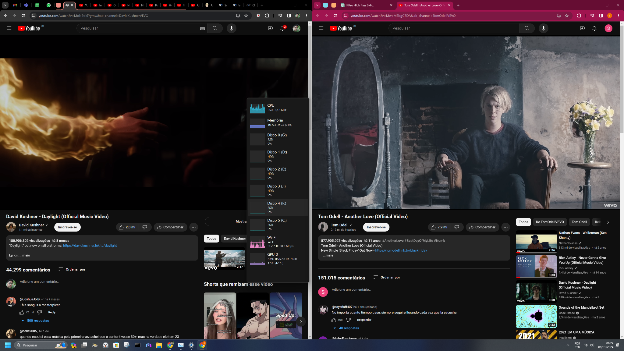Screen dimensions: 624x351
Task: Advance Shorts carousel with next arrow
Action: (301, 322)
